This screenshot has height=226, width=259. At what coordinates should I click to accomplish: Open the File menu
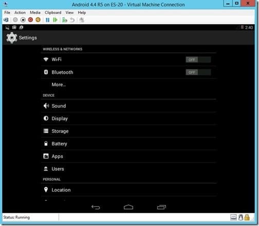click(7, 12)
